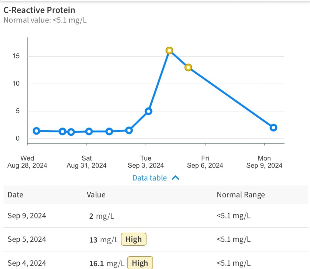310x269 pixels.
Task: Click the C-Reactive Protein title
Action: tap(39, 10)
